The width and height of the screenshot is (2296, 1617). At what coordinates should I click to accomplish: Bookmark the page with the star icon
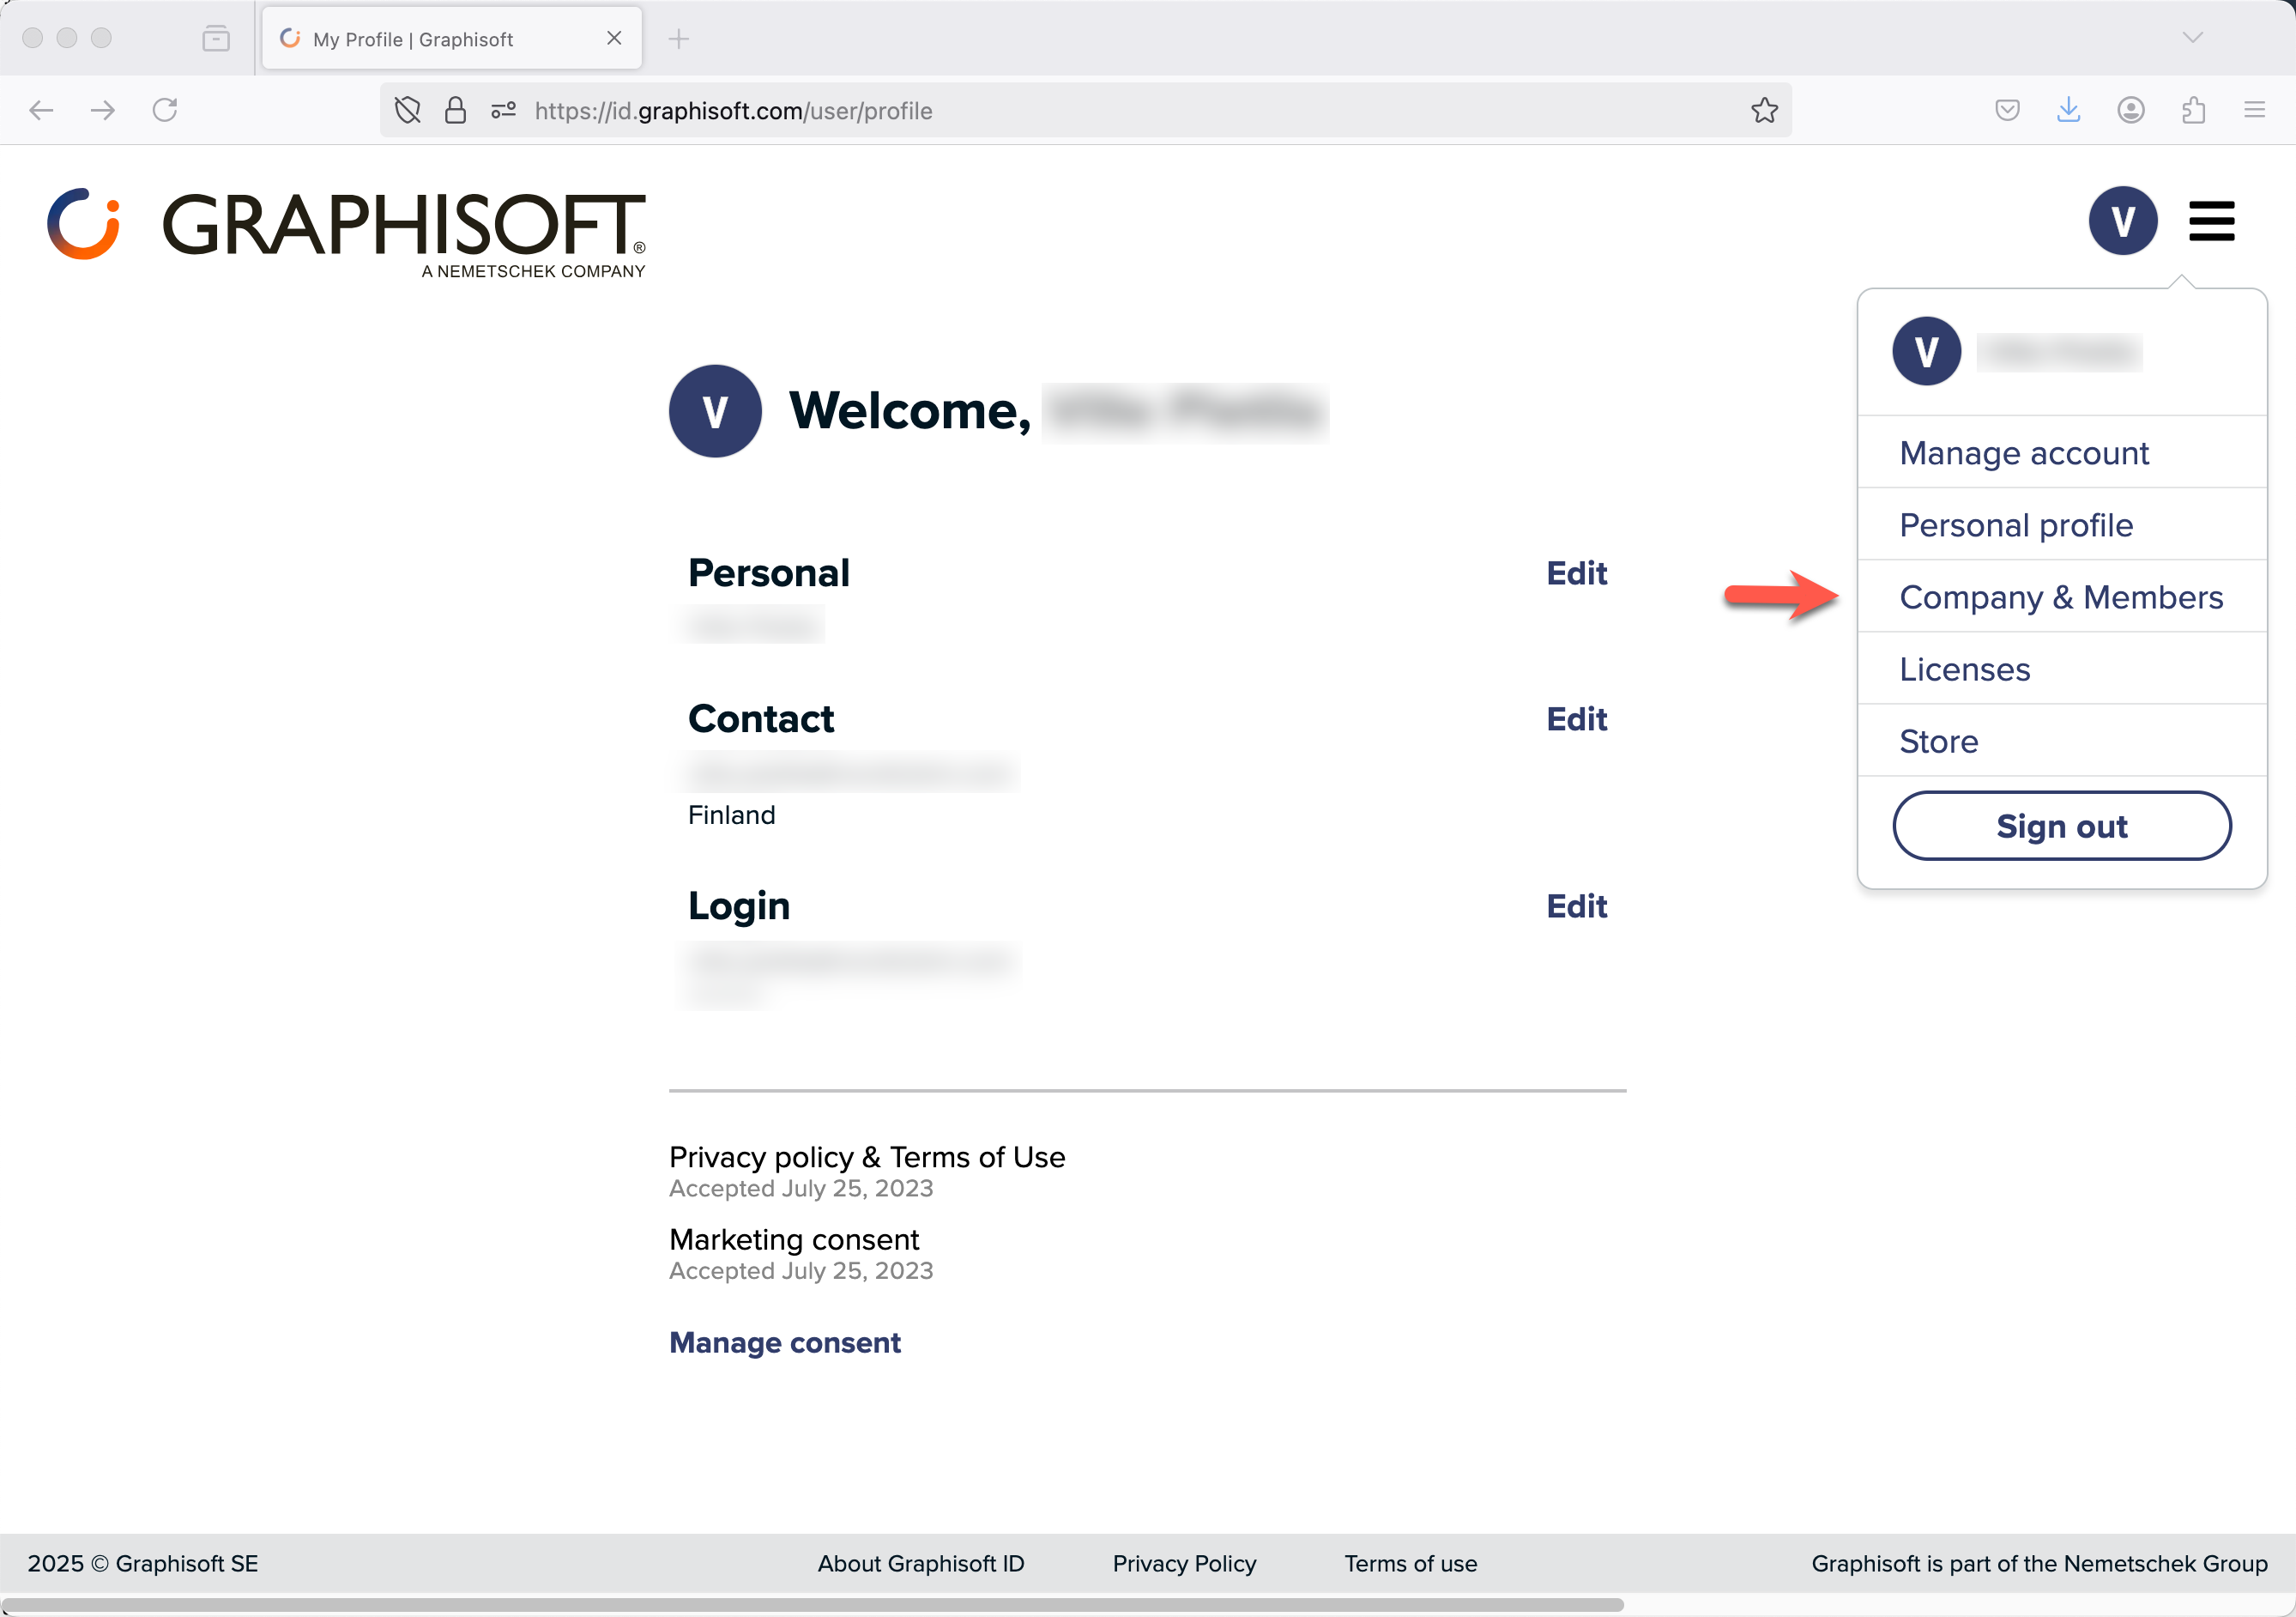(x=1764, y=110)
